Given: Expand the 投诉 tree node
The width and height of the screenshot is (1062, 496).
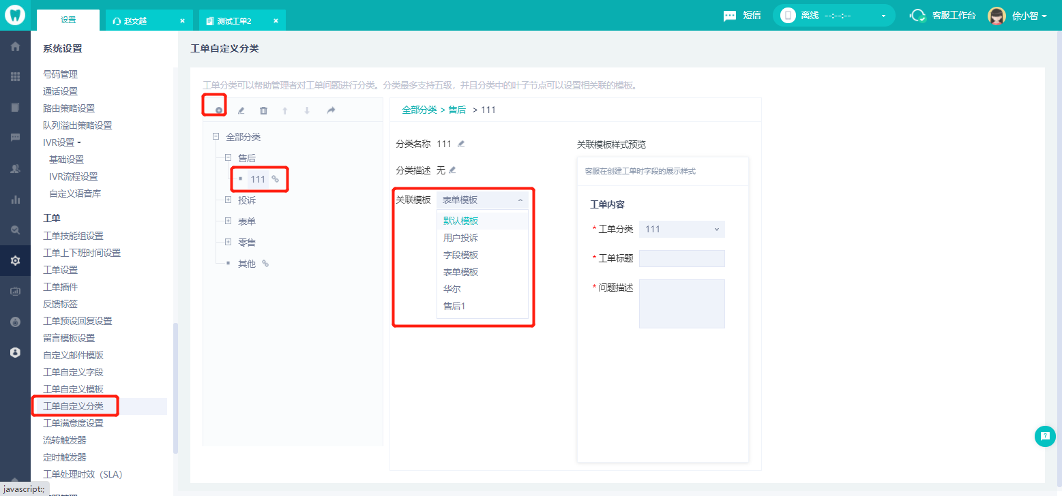Looking at the screenshot, I should [x=228, y=200].
